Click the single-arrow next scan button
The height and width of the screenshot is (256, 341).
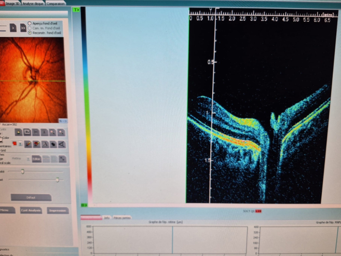(x=13, y=28)
